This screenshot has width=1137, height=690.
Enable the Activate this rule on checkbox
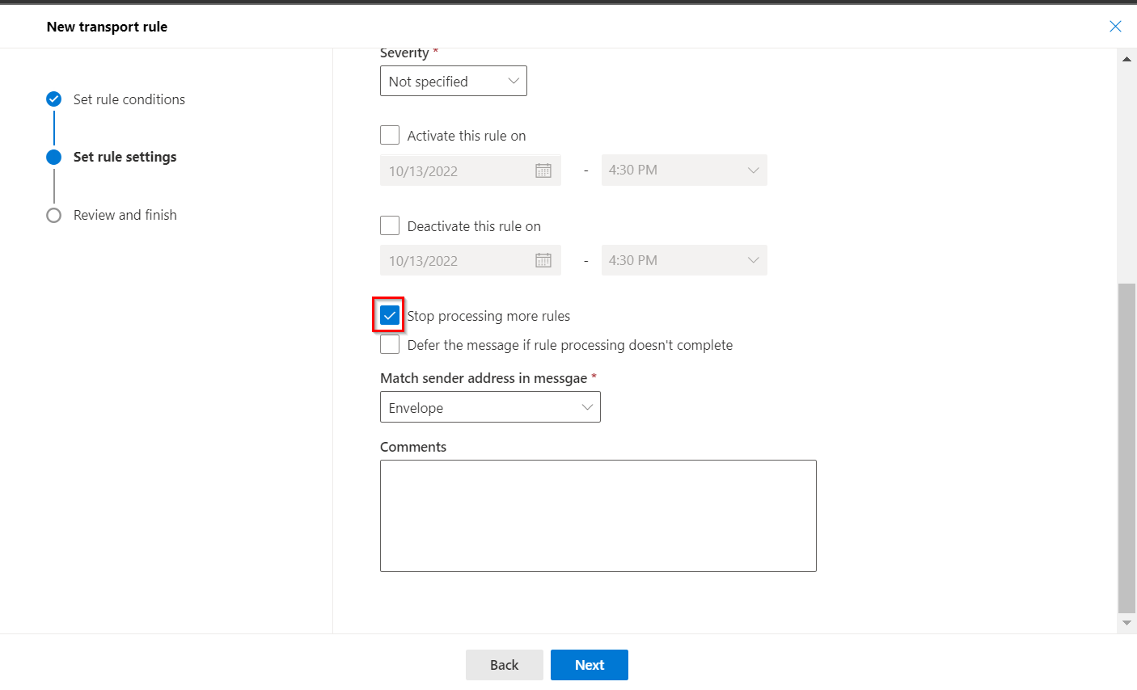point(390,135)
